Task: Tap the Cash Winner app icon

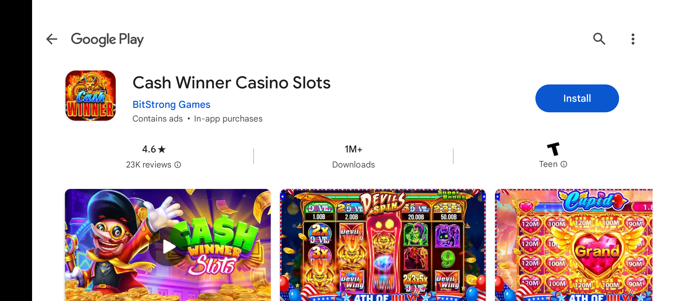Action: (x=91, y=96)
